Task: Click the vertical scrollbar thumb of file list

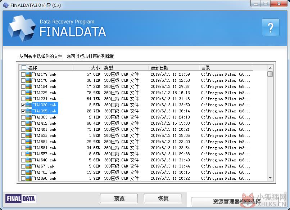Action: (270, 74)
